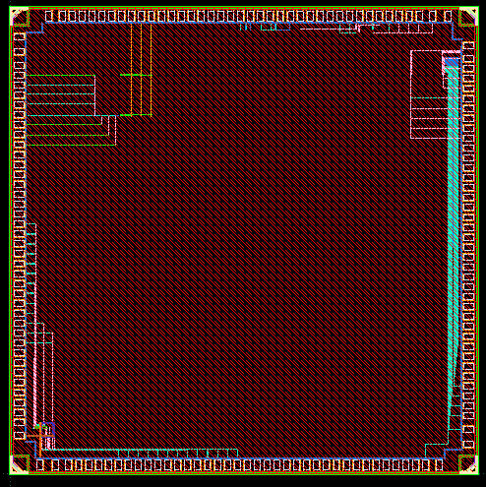Click the lowest pad in the right pad column
Image resolution: width=486 pixels, height=487 pixels.
pyautogui.click(x=468, y=445)
